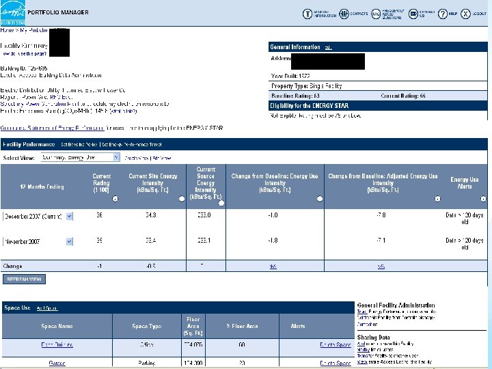Click the Property Type: Single Facility text
The width and height of the screenshot is (492, 369).
pyautogui.click(x=307, y=86)
